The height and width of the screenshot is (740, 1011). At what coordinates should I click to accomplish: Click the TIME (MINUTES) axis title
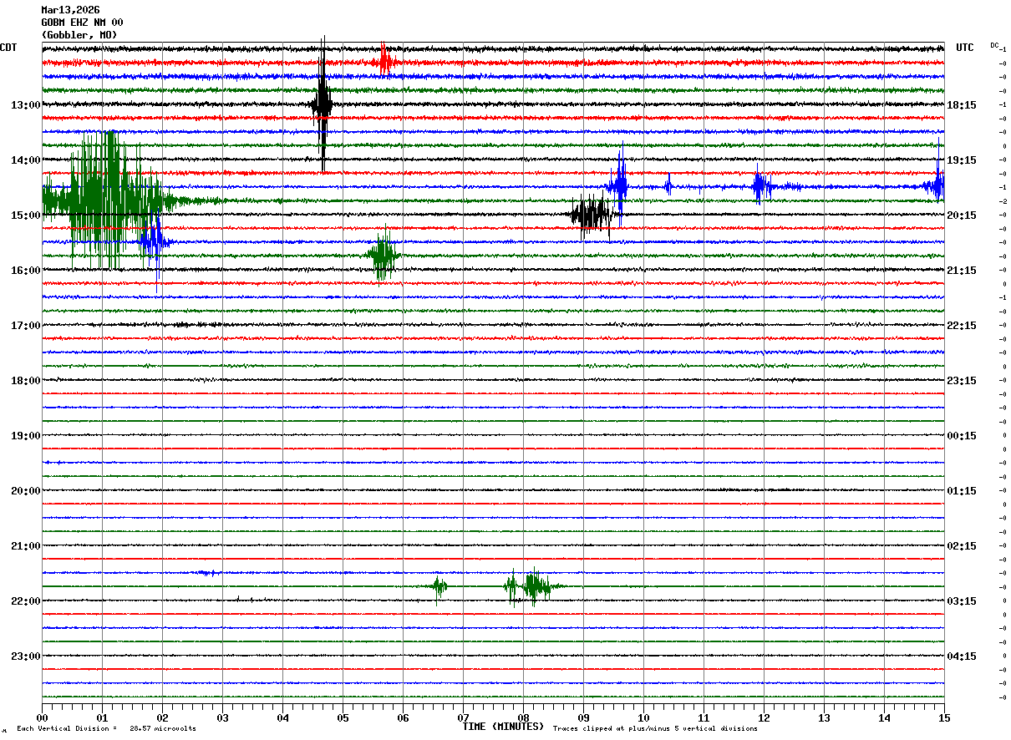503,727
